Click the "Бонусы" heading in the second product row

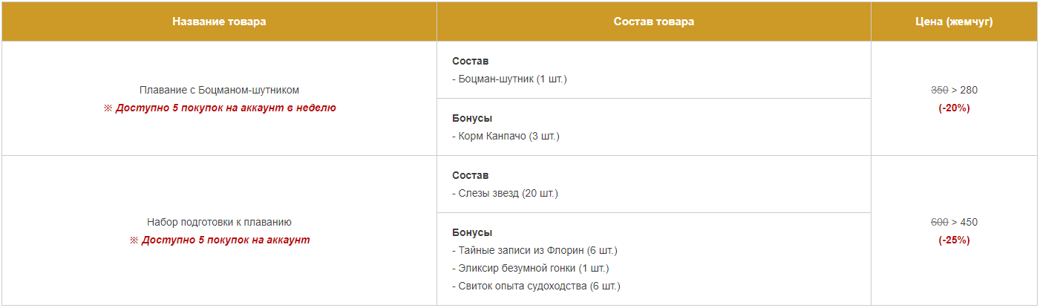[472, 232]
